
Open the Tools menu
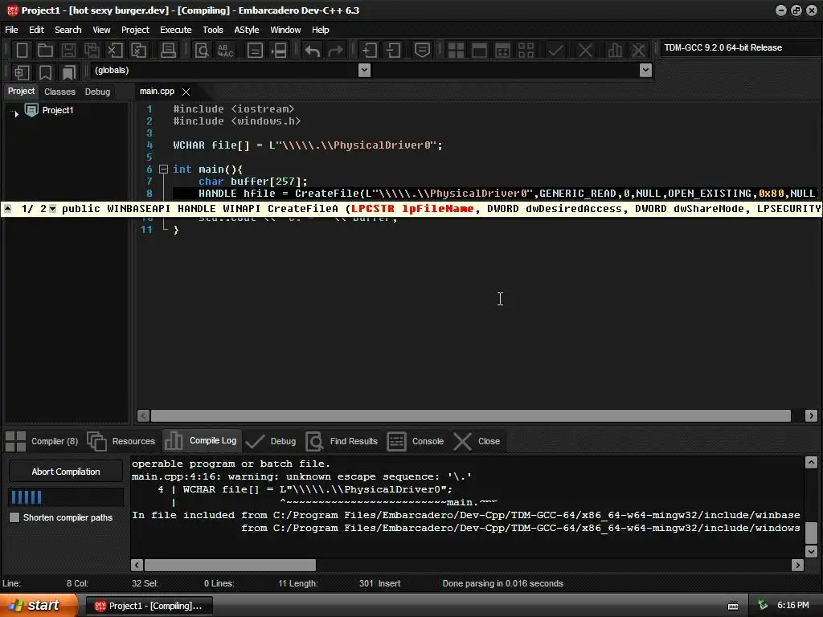coord(212,30)
